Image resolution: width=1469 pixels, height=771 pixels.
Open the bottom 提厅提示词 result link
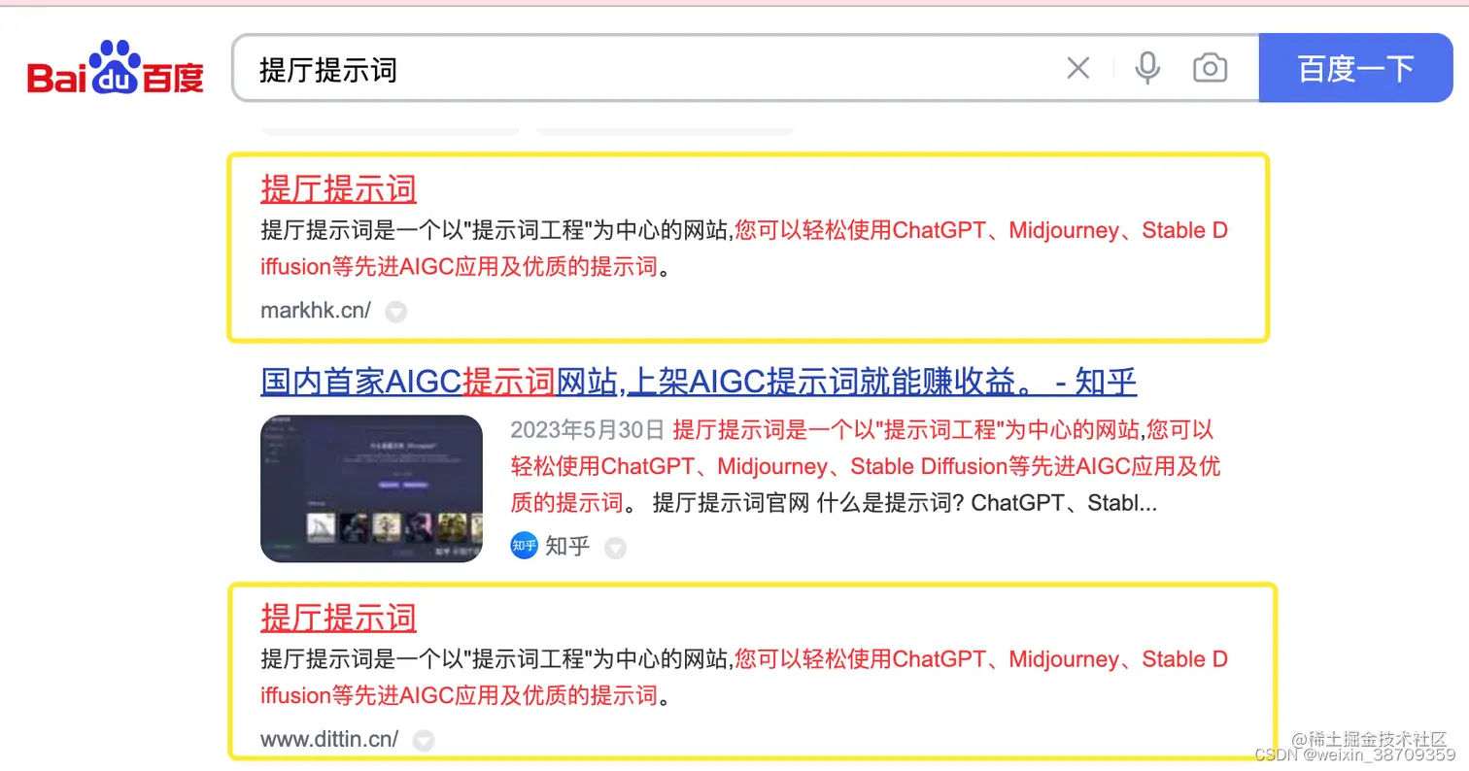338,618
